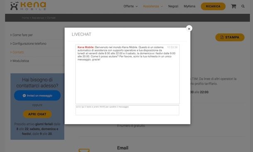This screenshot has height=152, width=253.
Task: Click the APRI CHAT button
Action: [37, 114]
